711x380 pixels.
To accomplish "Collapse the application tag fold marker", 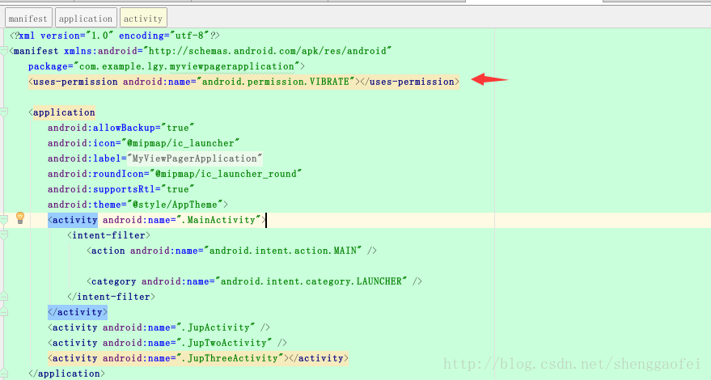I will click(x=3, y=112).
